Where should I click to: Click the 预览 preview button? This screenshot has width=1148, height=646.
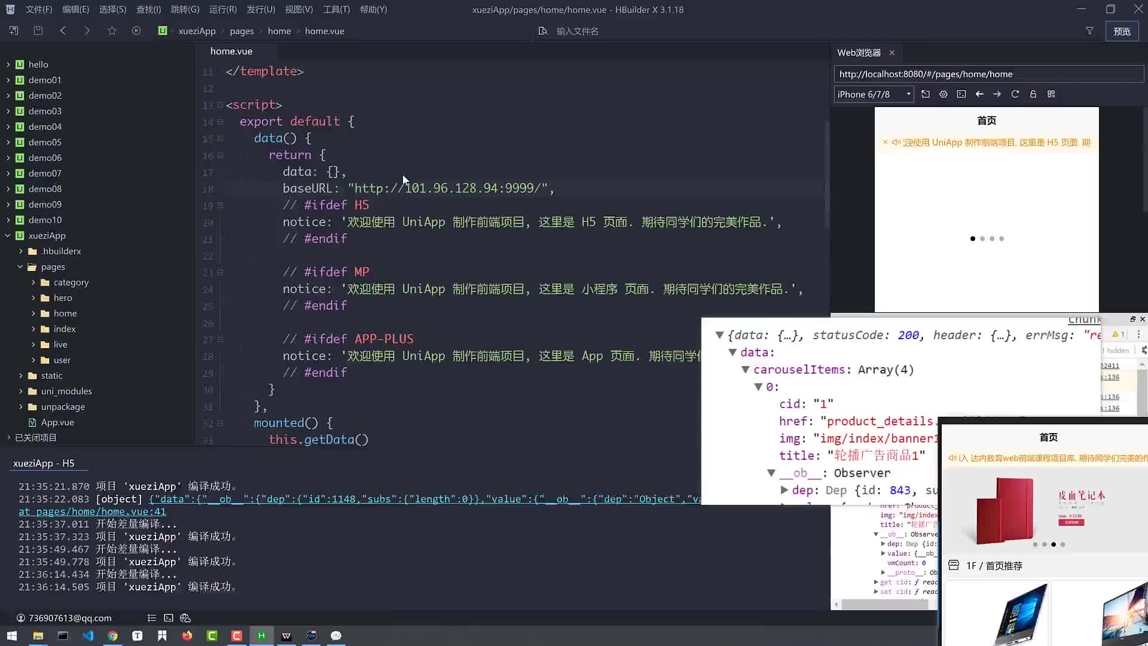click(x=1122, y=31)
